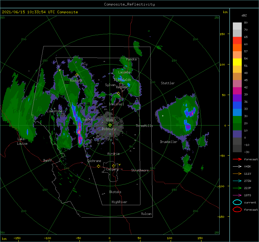
Task: Select the Strathmore label
Action: coord(140,170)
